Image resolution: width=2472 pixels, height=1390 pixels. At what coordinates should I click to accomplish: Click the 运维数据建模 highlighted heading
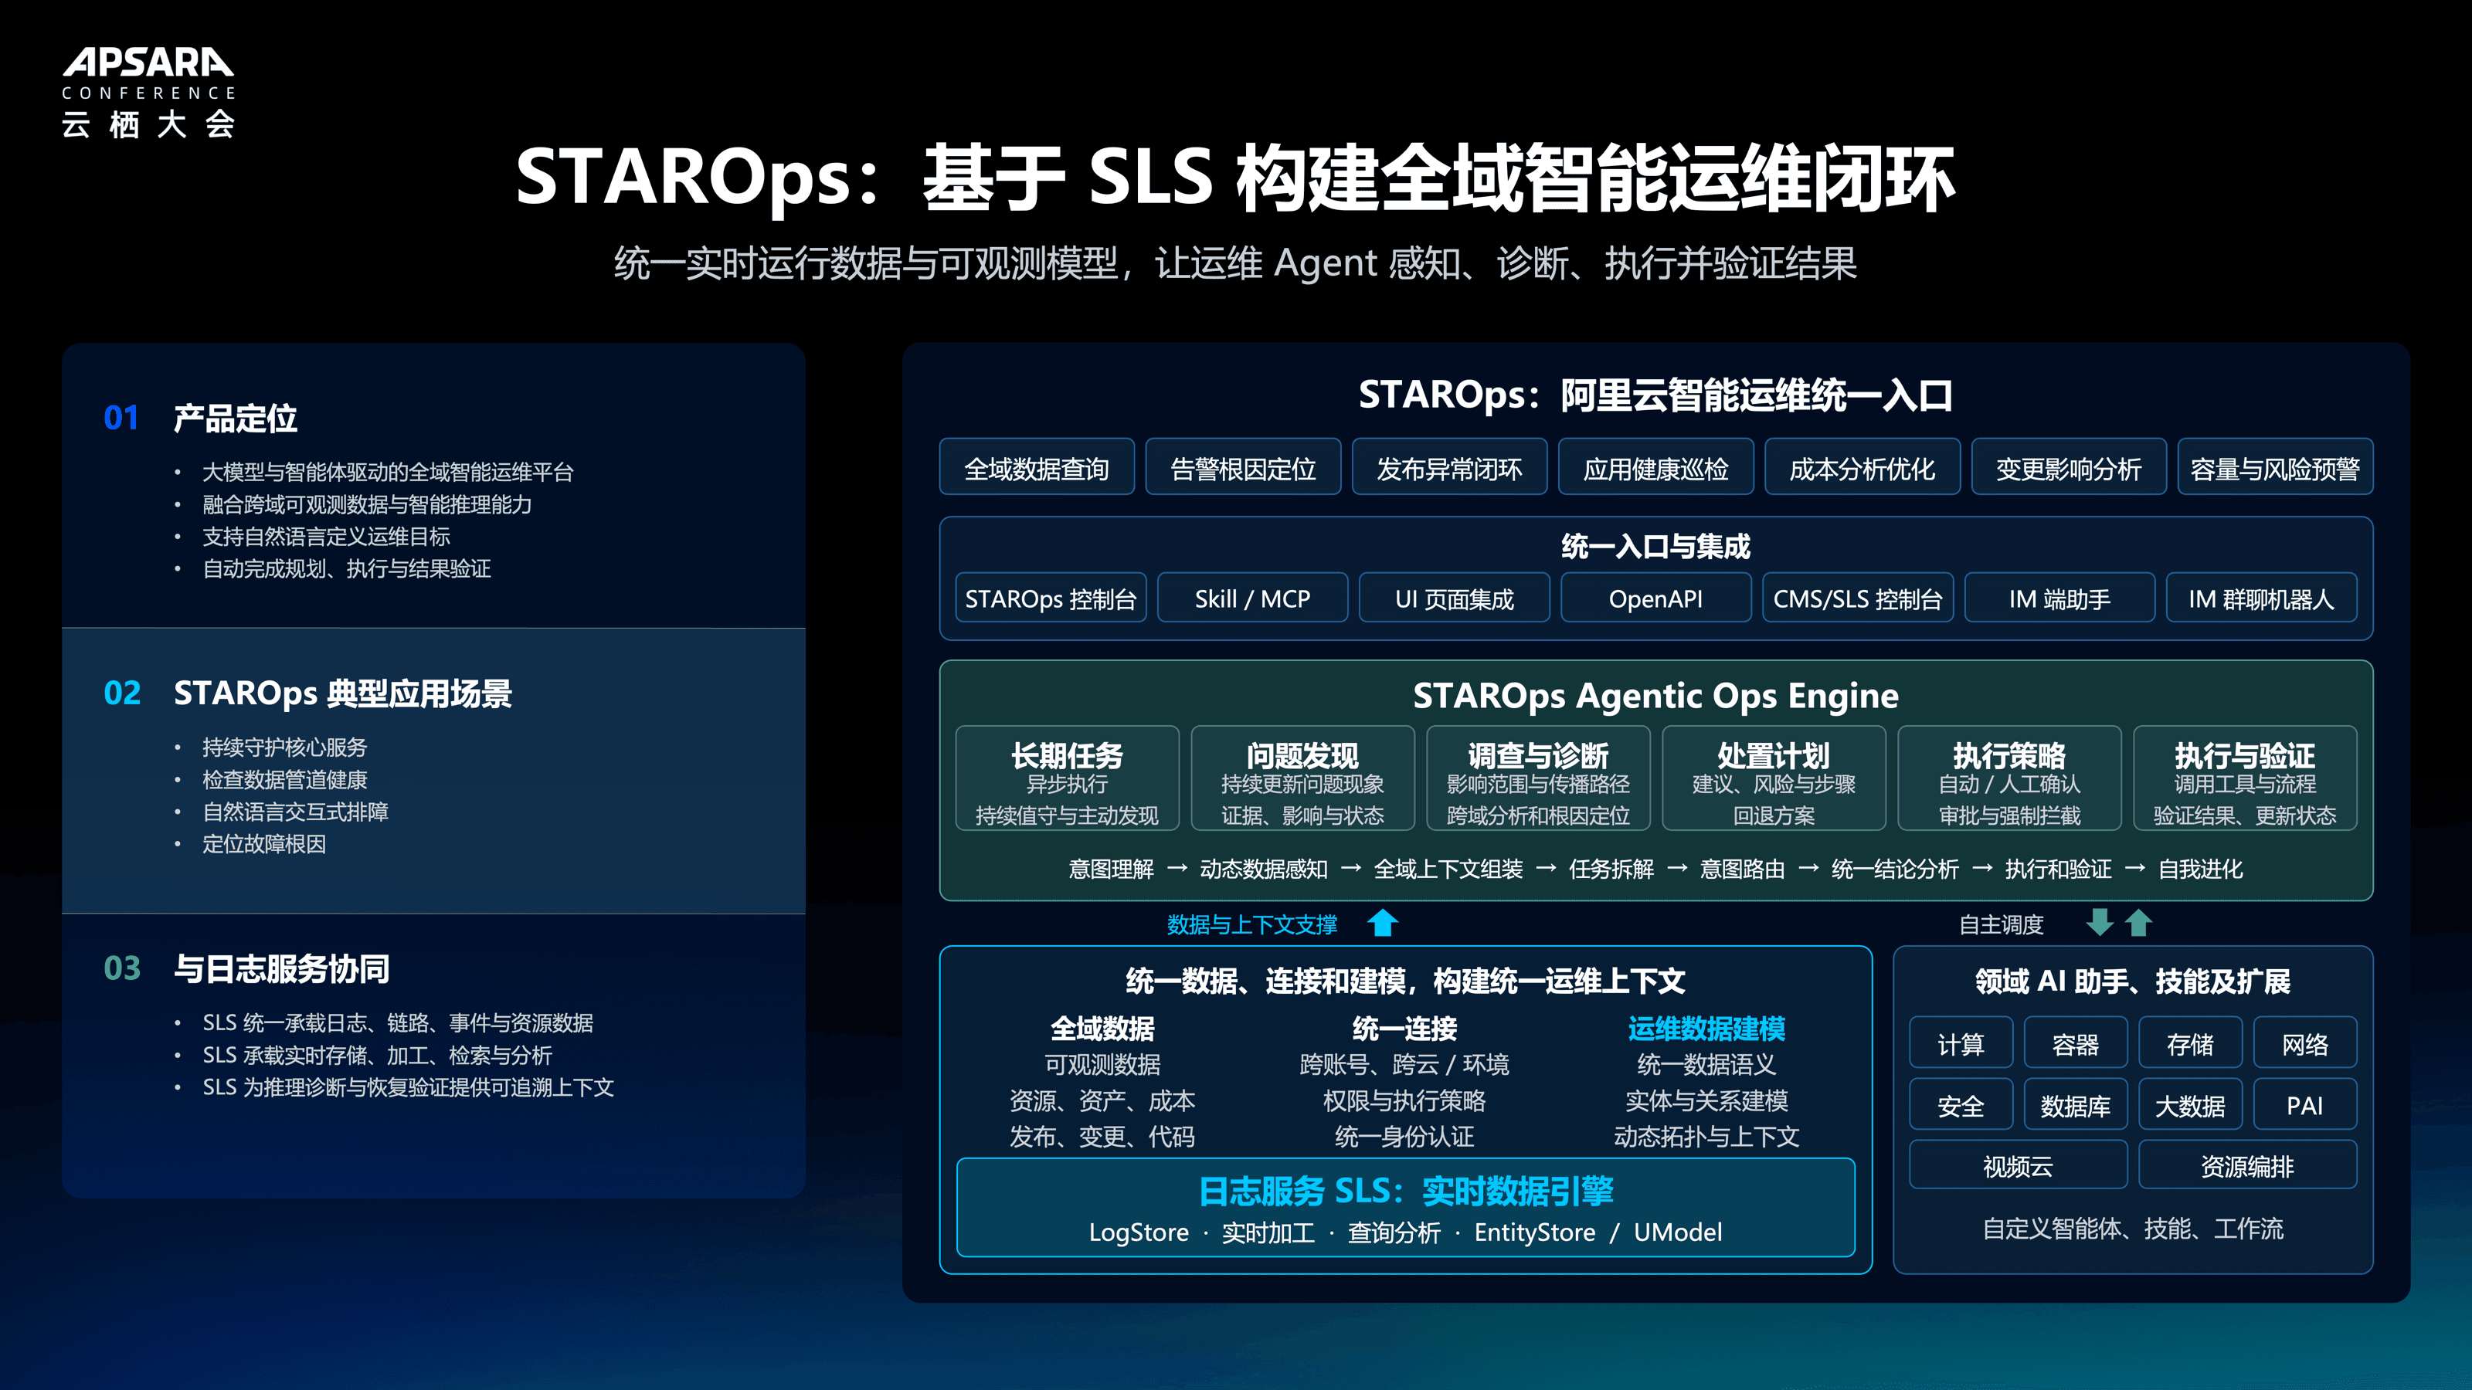click(x=1706, y=1029)
